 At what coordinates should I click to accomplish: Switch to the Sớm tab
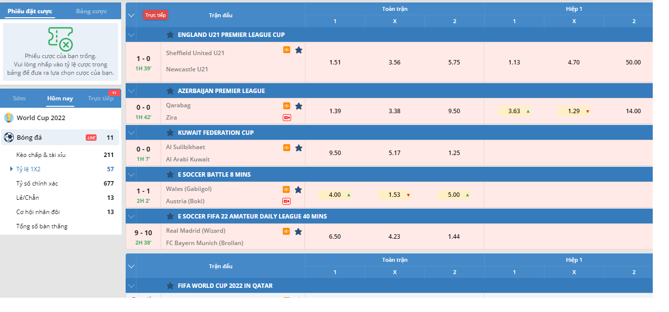20,98
